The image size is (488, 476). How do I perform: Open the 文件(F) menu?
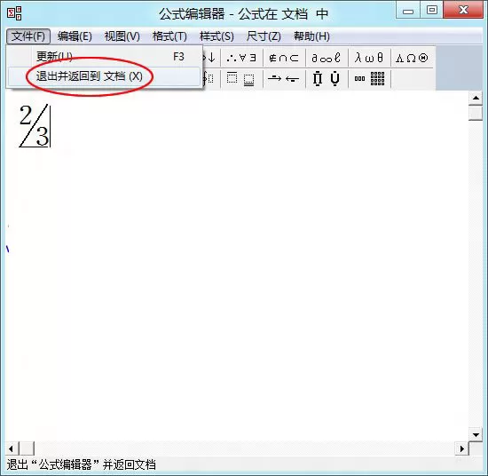[28, 36]
